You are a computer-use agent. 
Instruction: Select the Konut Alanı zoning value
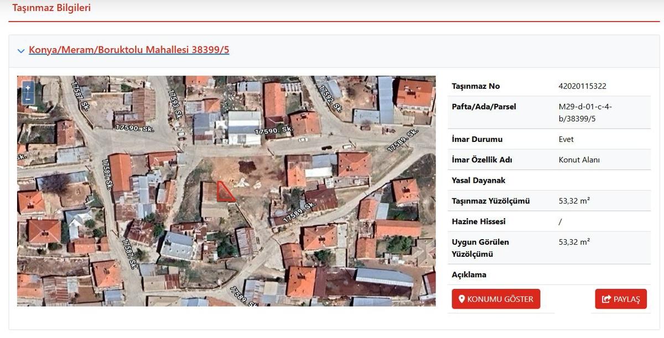click(579, 160)
